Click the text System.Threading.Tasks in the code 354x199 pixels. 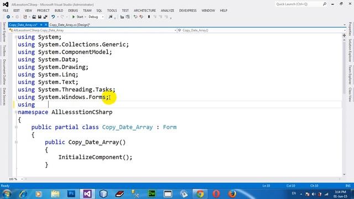coord(75,90)
